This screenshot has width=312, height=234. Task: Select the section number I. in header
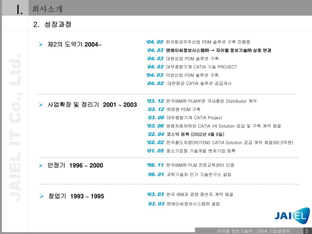(19, 9)
